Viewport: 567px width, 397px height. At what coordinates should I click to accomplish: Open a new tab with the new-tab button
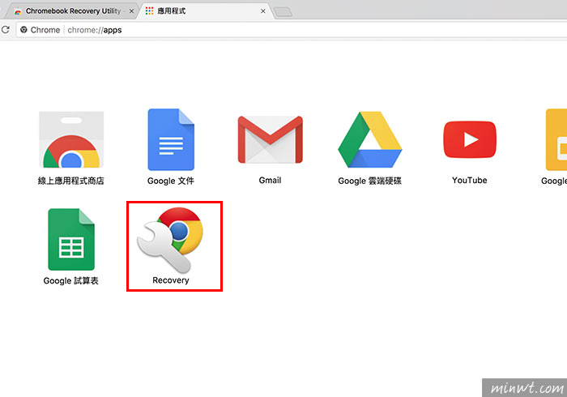[x=283, y=12]
